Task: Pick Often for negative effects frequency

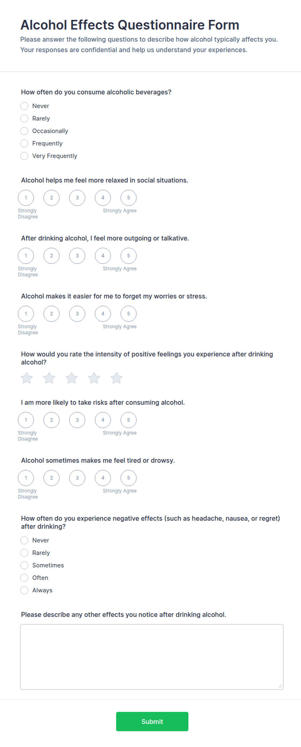Action: click(x=24, y=578)
